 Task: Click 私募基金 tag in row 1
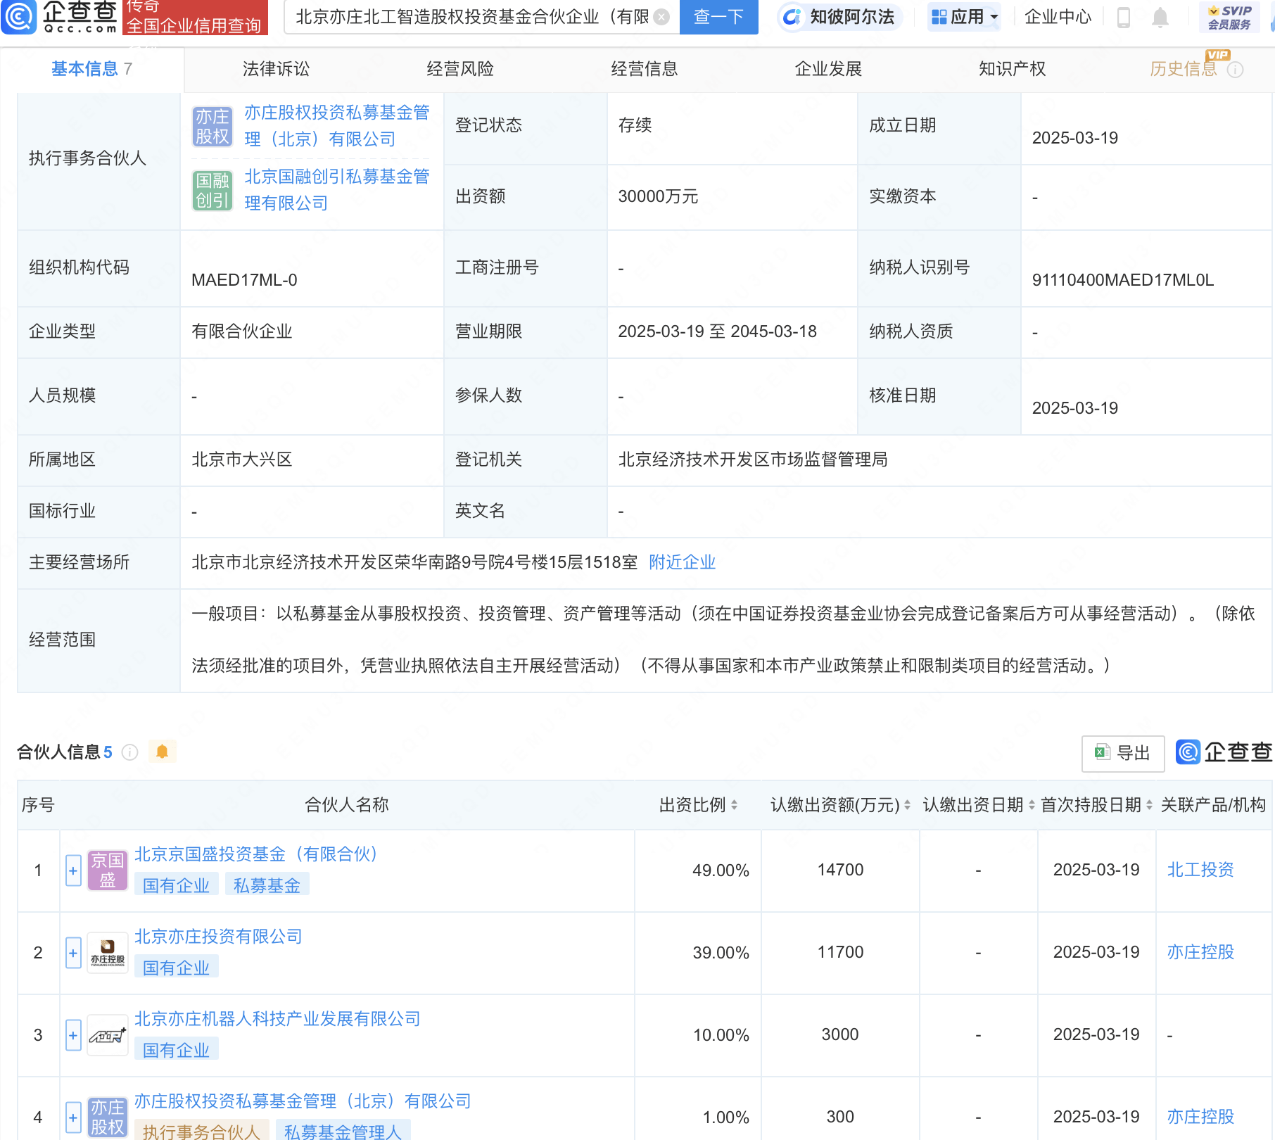pos(267,886)
